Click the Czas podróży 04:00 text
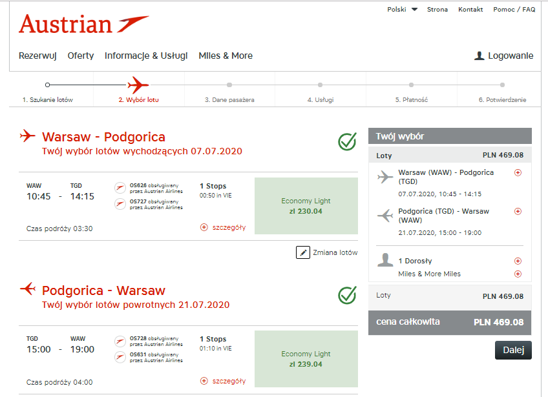548x397 pixels. [59, 382]
